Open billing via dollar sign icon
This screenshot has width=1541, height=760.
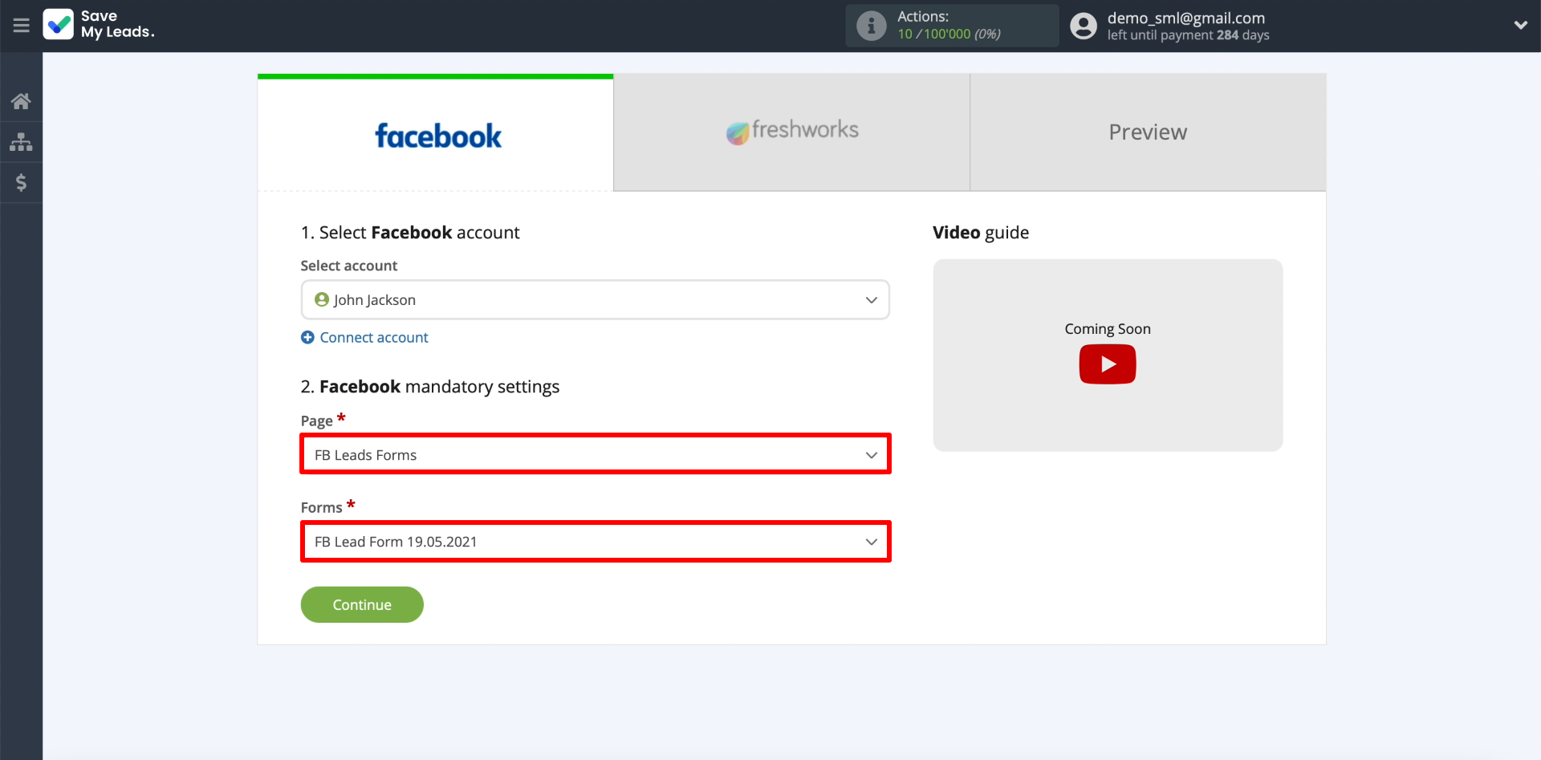pyautogui.click(x=21, y=183)
